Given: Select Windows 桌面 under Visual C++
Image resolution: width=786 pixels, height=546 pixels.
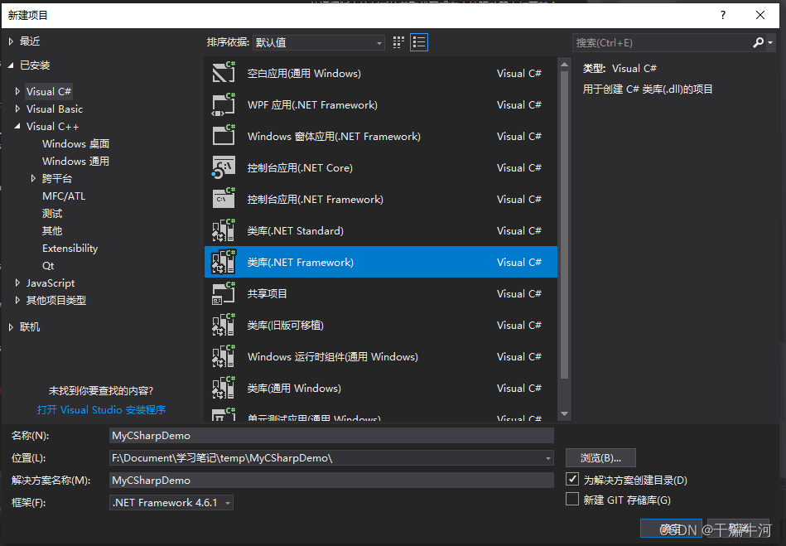Looking at the screenshot, I should pos(75,144).
